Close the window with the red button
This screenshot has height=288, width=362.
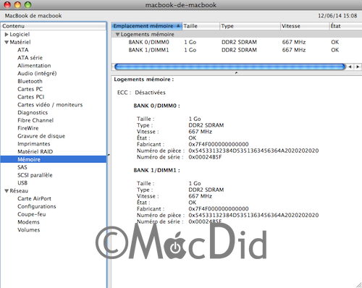pyautogui.click(x=7, y=4)
